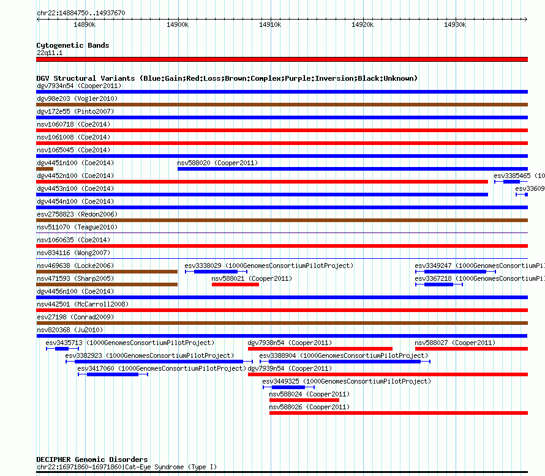
Task: Open the dgv172e55 (Pinto2007) variant
Action: [75, 111]
